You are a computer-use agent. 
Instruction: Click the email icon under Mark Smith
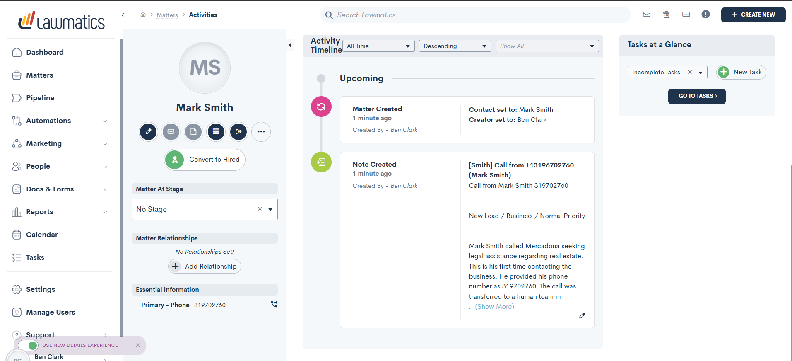(x=171, y=132)
